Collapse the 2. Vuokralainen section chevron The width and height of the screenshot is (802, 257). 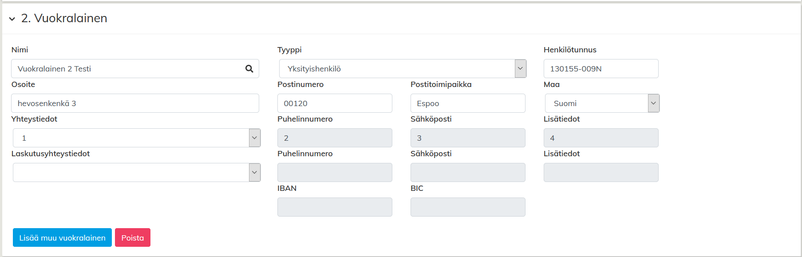(x=12, y=19)
